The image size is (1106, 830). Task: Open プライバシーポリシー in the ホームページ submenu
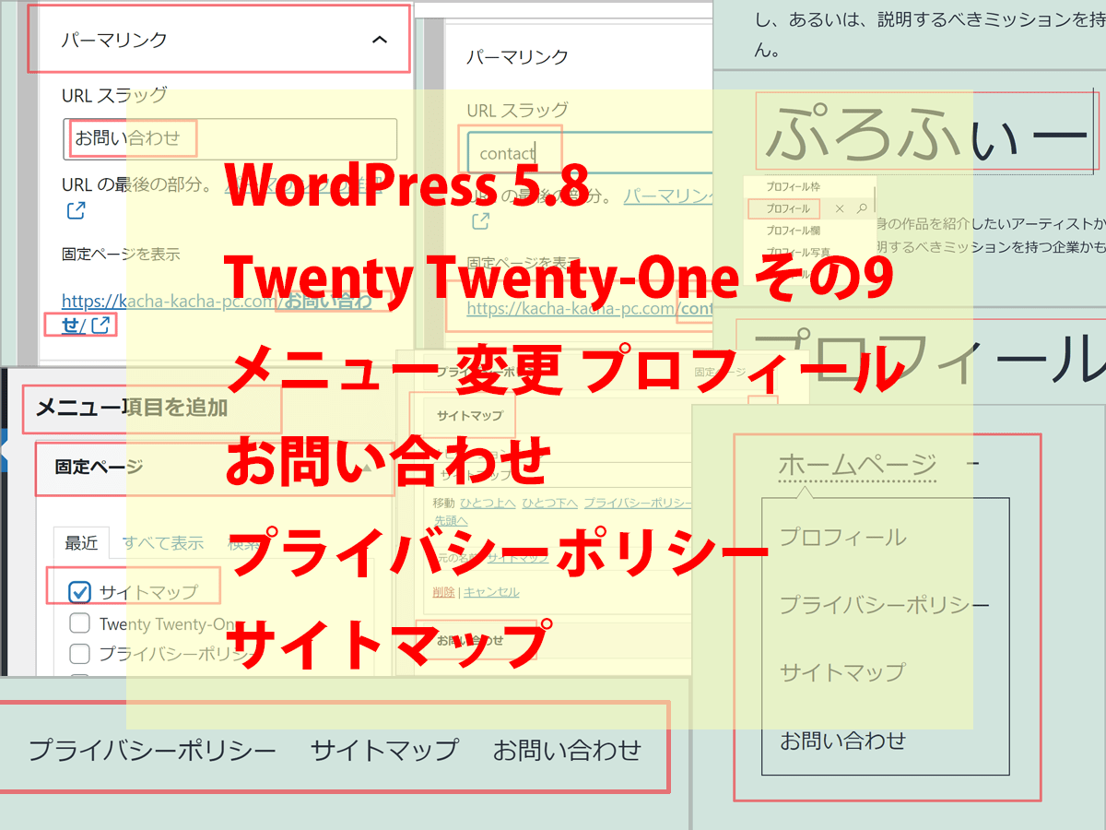(885, 605)
